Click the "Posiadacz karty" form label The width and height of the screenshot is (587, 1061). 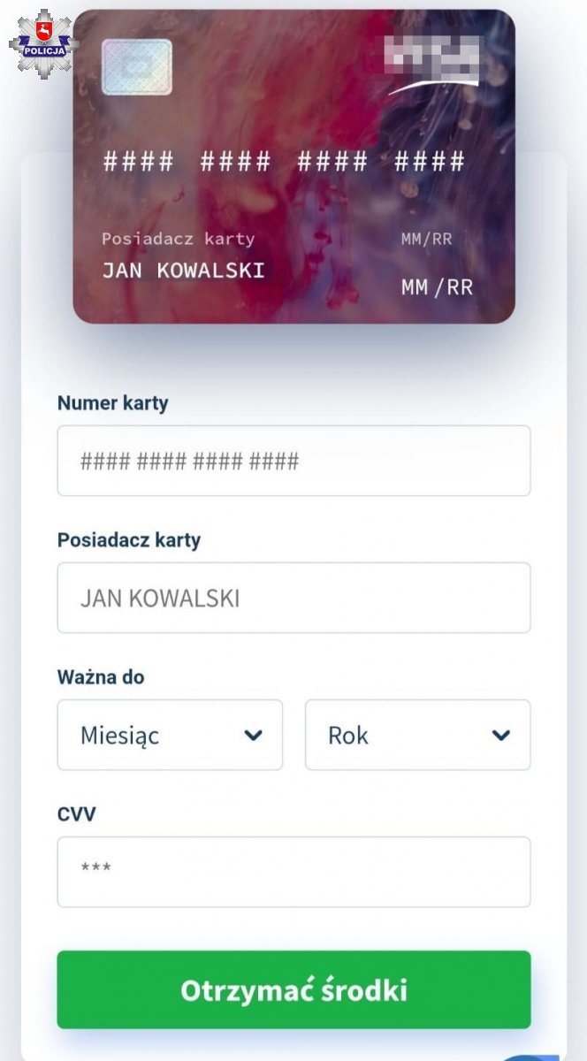129,540
